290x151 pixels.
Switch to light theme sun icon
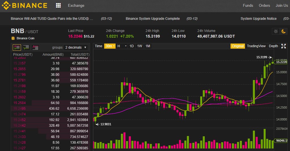276,31
